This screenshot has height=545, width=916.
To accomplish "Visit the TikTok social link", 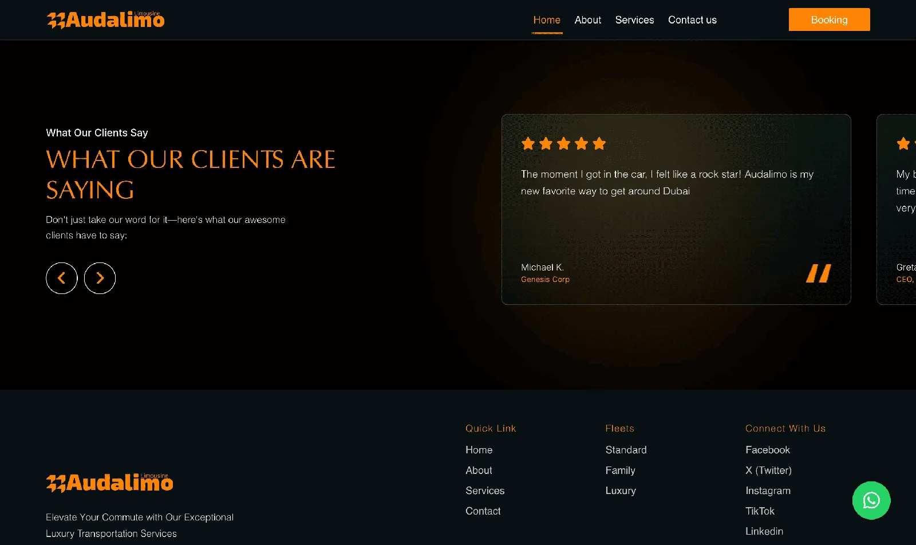I will 760,511.
